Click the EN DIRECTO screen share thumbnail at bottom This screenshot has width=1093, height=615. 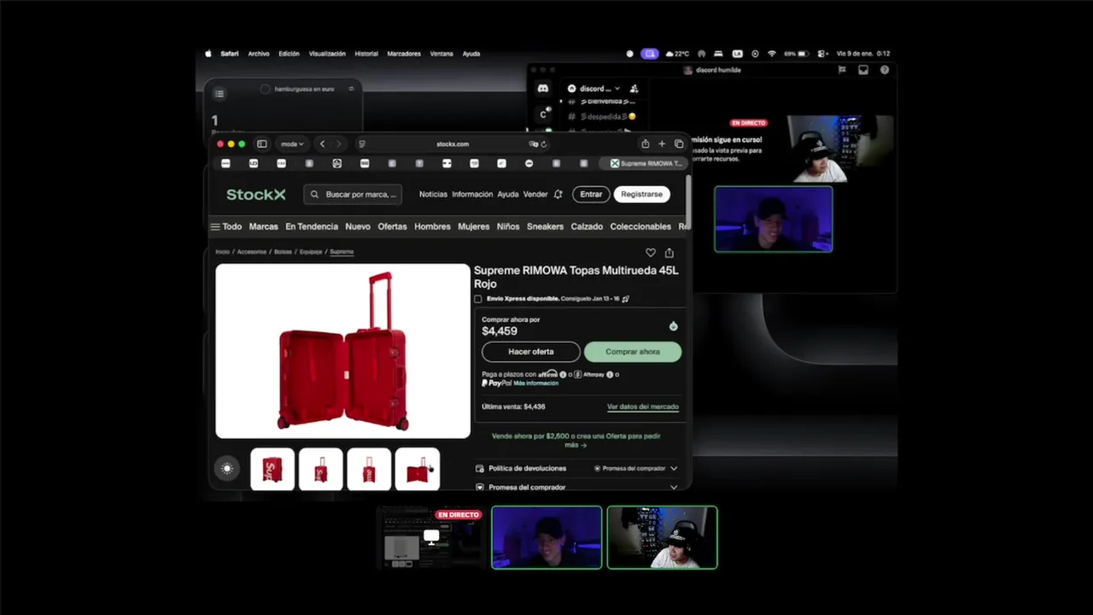point(431,537)
